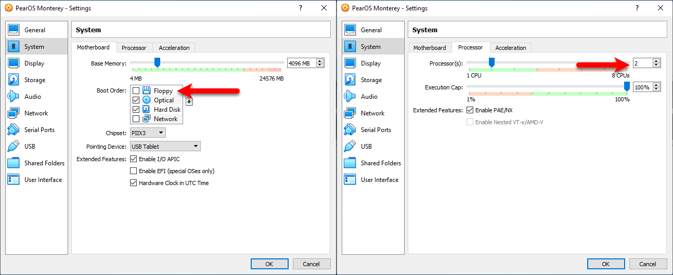Click help question mark in right window
Image resolution: width=673 pixels, height=275 pixels.
click(x=637, y=8)
